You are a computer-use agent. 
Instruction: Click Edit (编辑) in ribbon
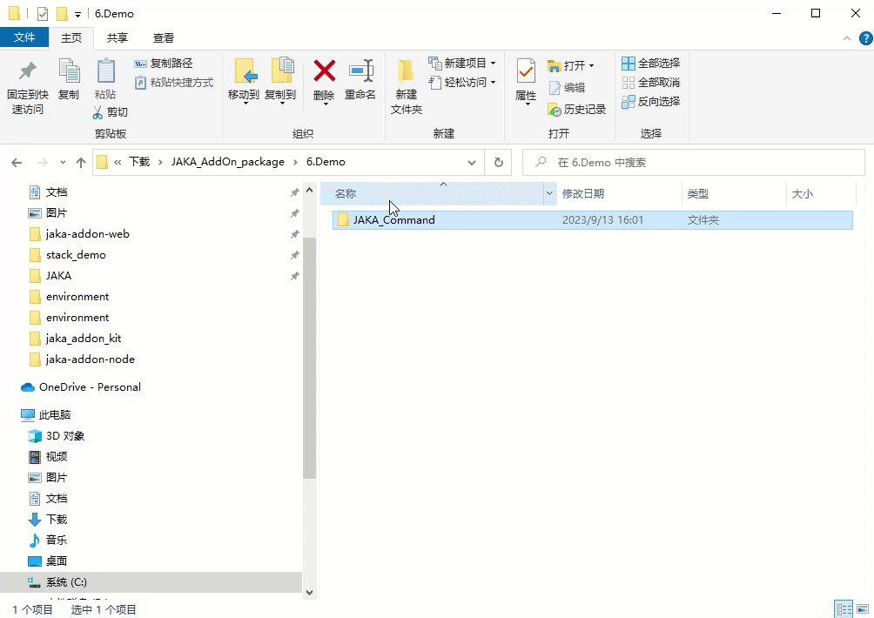coord(567,88)
